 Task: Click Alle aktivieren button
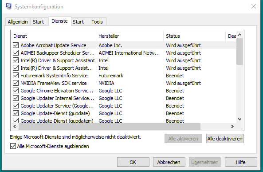[x=183, y=139]
